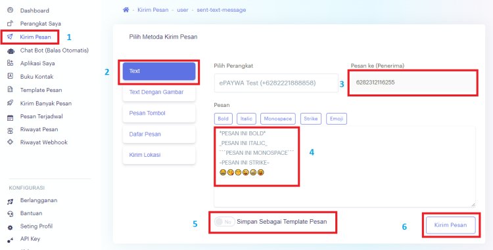The image size is (493, 250).
Task: Open Template Pesan from sidebar
Action: coord(41,90)
